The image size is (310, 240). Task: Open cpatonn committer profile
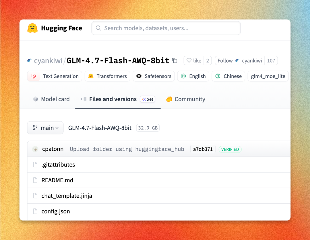tap(53, 149)
